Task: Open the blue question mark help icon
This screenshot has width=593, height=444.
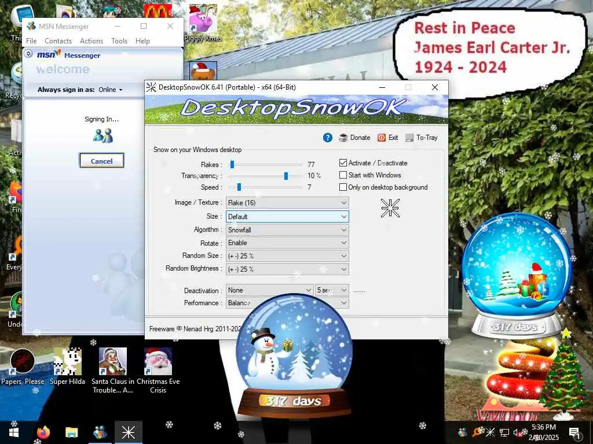Action: pyautogui.click(x=328, y=138)
